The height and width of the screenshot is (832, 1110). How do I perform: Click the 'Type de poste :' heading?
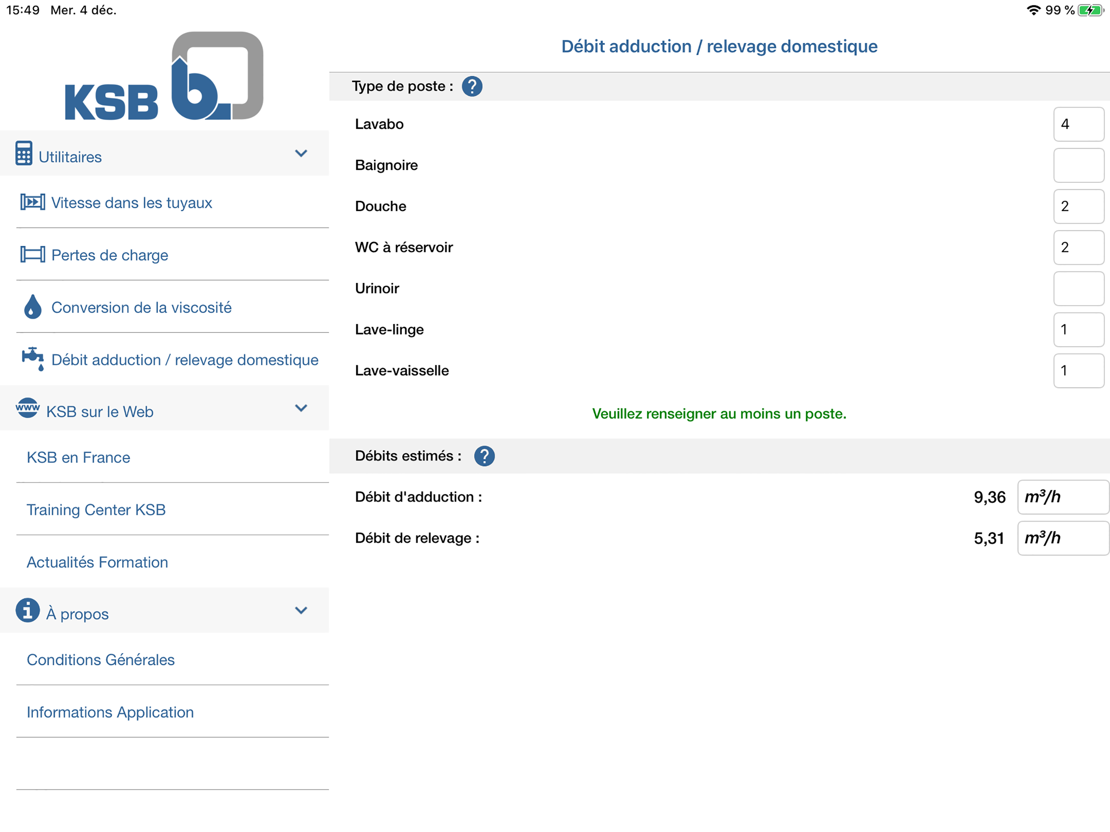point(402,86)
